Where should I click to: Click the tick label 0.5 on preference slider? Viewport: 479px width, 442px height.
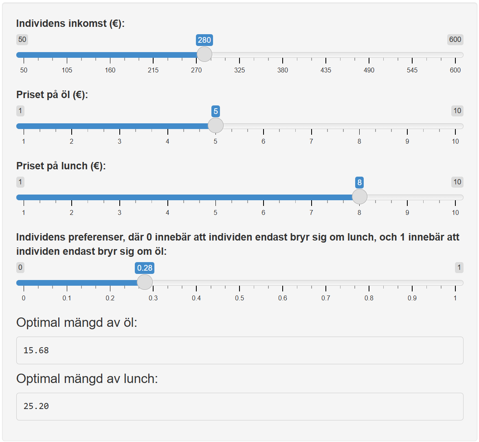click(x=239, y=298)
